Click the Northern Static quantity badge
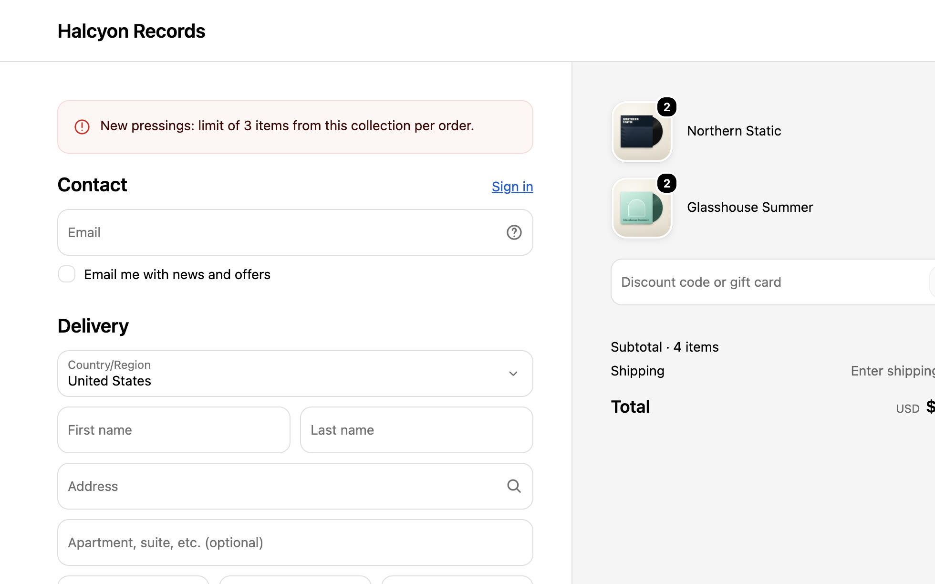 (667, 107)
